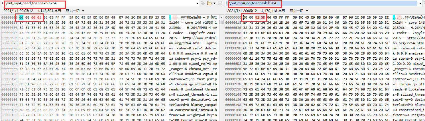
Task: Click offset 00000150 in the right pane
Action: tap(233, 89)
